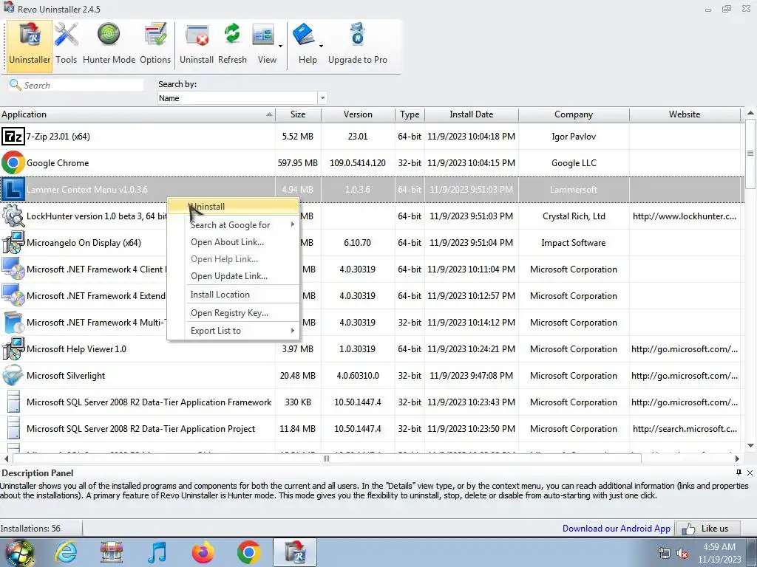757x567 pixels.
Task: Launch Internet Explorer from taskbar
Action: point(66,552)
